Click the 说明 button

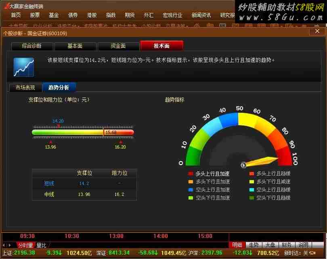click(303, 245)
